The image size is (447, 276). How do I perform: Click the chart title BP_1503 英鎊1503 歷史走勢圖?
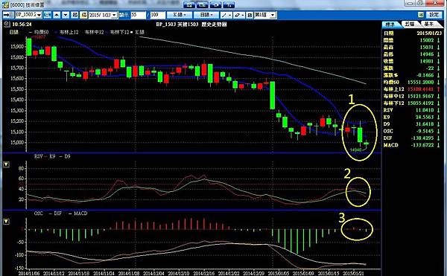tap(191, 25)
